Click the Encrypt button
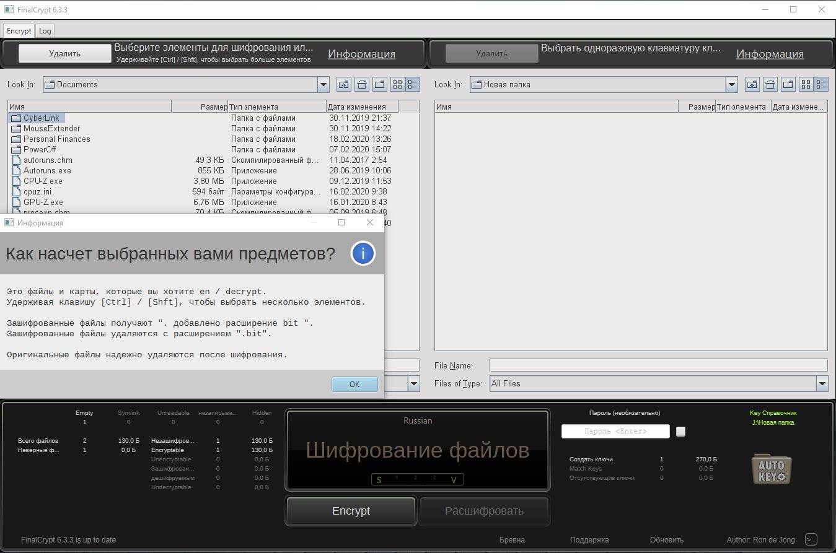The height and width of the screenshot is (553, 836). coord(351,511)
